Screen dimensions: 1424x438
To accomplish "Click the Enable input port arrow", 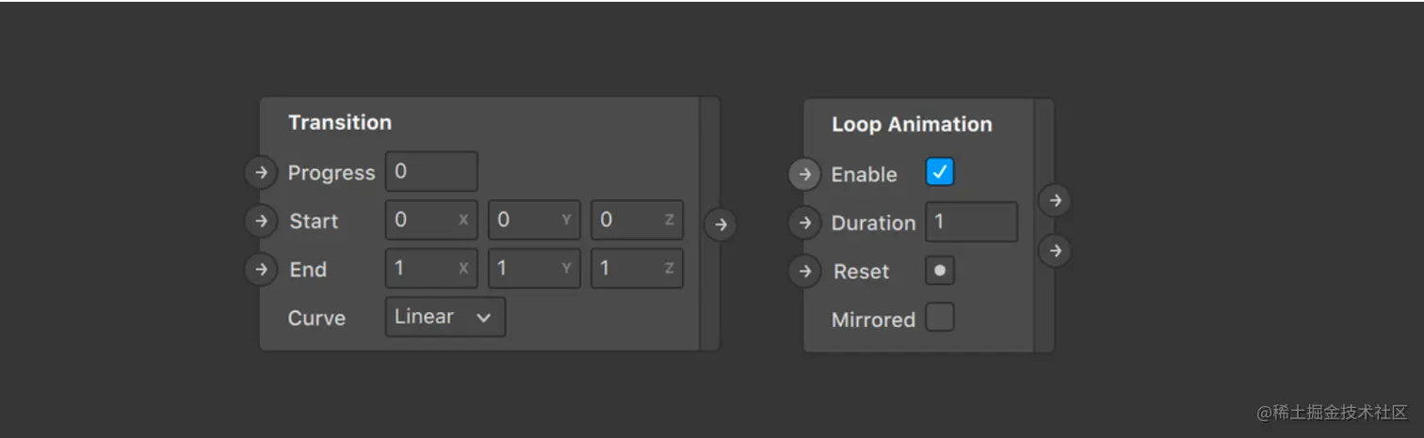I will 804,174.
